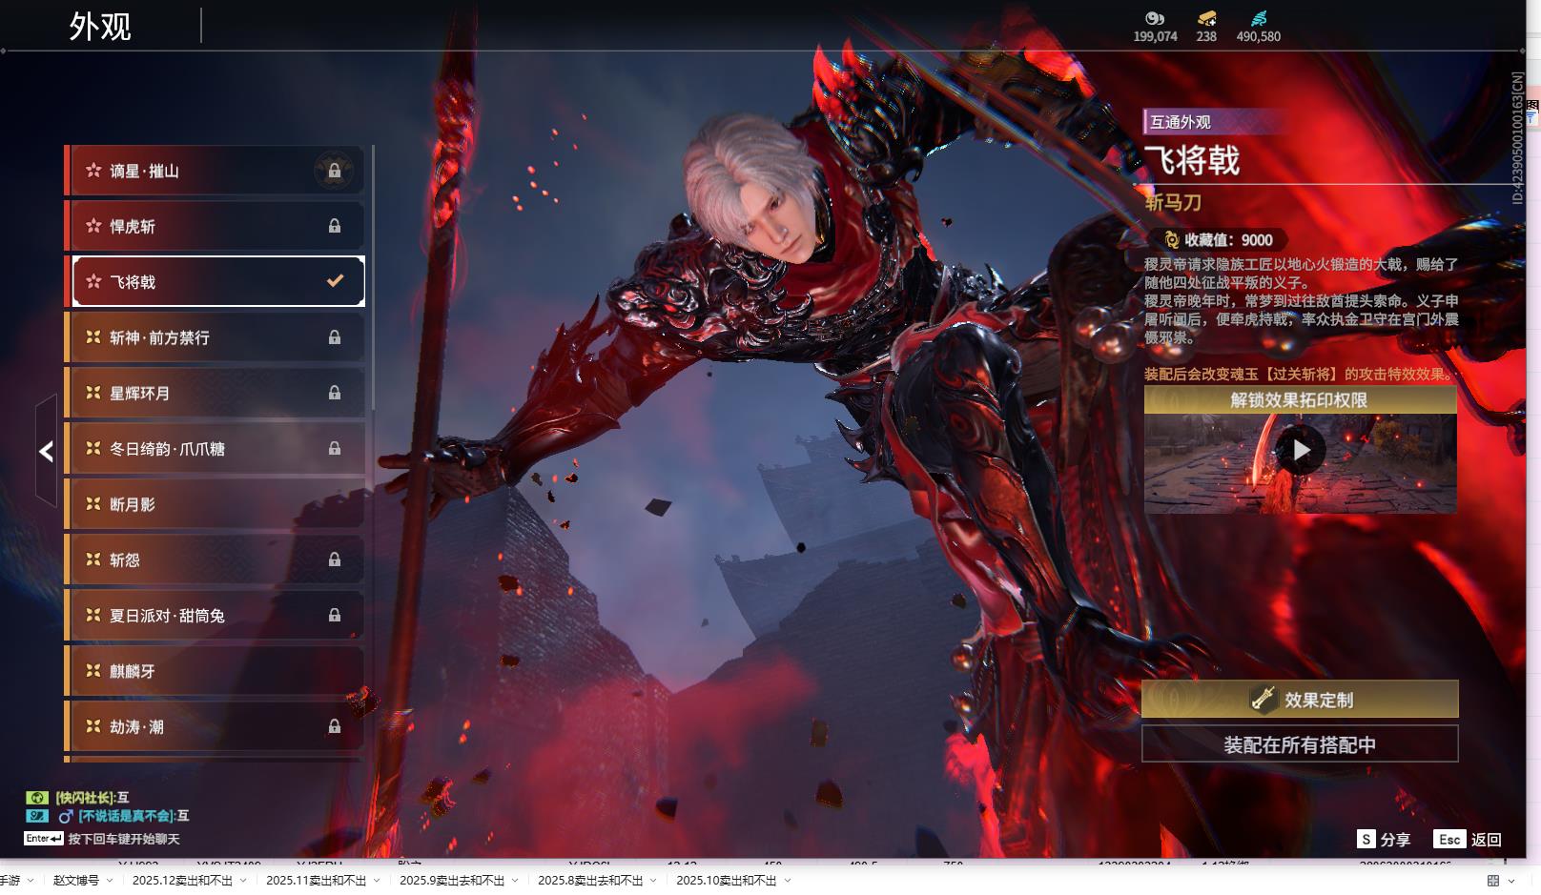Click the lock icon on 悍虎斩
The image size is (1541, 895).
coord(335,226)
